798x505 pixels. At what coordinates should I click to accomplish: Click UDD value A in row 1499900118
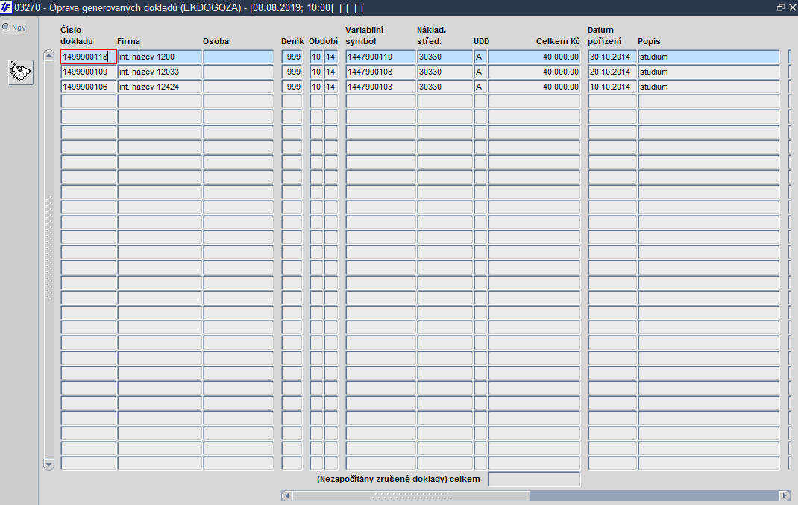tap(480, 57)
